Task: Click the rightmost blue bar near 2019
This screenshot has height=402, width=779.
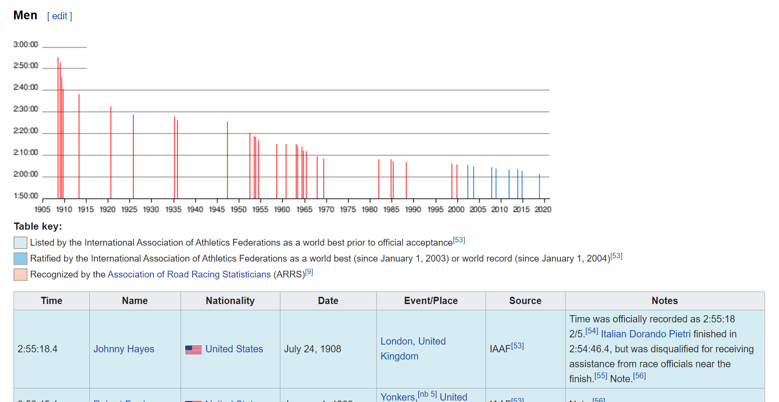Action: 540,186
